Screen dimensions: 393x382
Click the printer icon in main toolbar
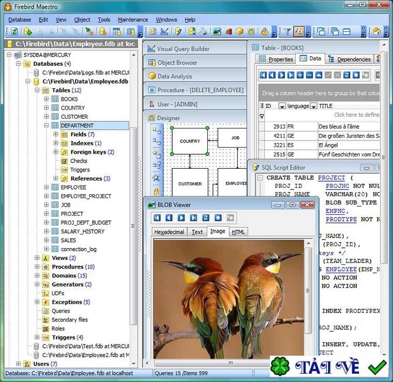[203, 31]
